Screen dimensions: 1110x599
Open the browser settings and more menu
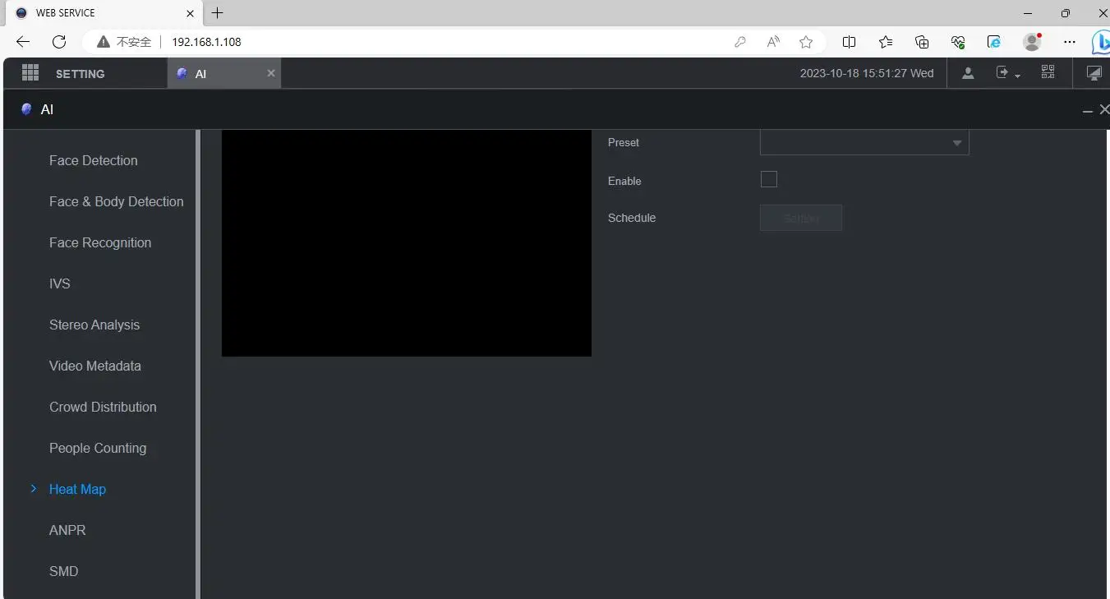[1069, 42]
